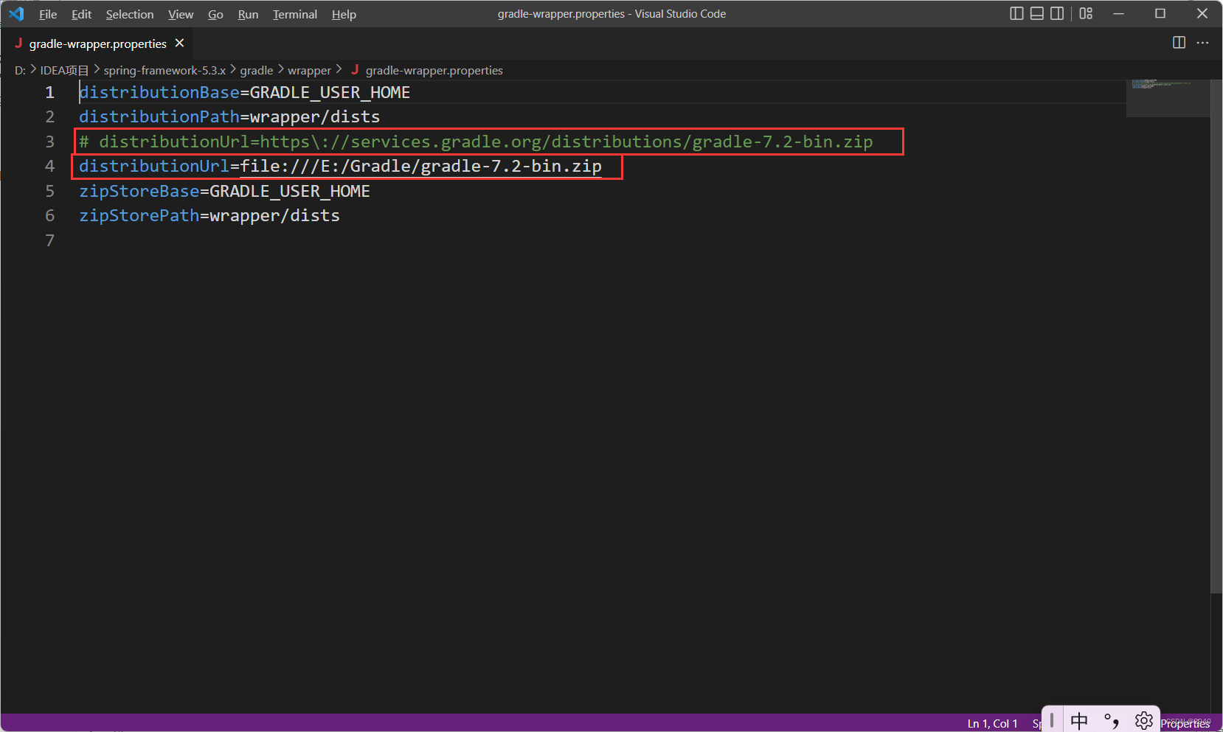Open the editor More Actions ellipsis menu
Image resolution: width=1223 pixels, height=732 pixels.
click(x=1202, y=43)
